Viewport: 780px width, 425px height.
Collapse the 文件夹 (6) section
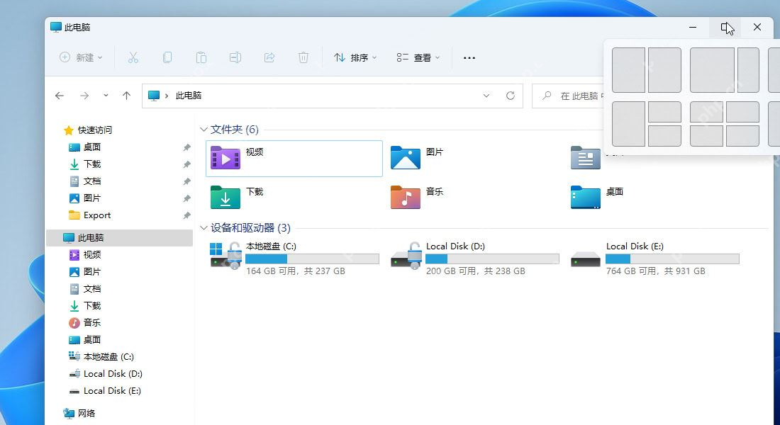point(204,130)
